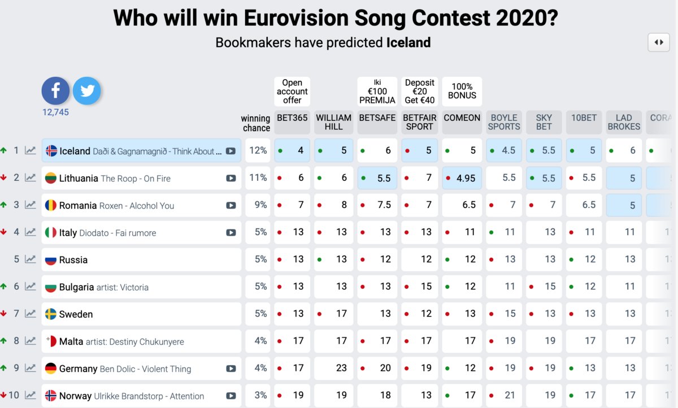This screenshot has height=408, width=678.
Task: Click Iceland's Bet365 odds of 4
Action: pyautogui.click(x=292, y=151)
